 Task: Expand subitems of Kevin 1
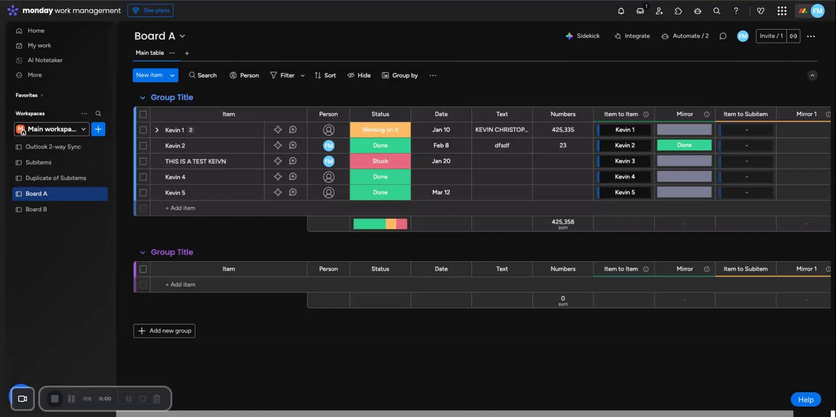(x=157, y=130)
